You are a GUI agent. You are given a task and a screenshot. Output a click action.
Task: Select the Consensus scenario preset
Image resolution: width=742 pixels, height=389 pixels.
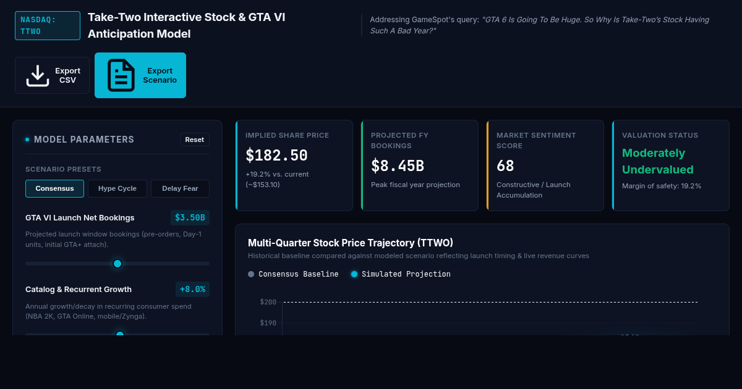click(x=54, y=188)
